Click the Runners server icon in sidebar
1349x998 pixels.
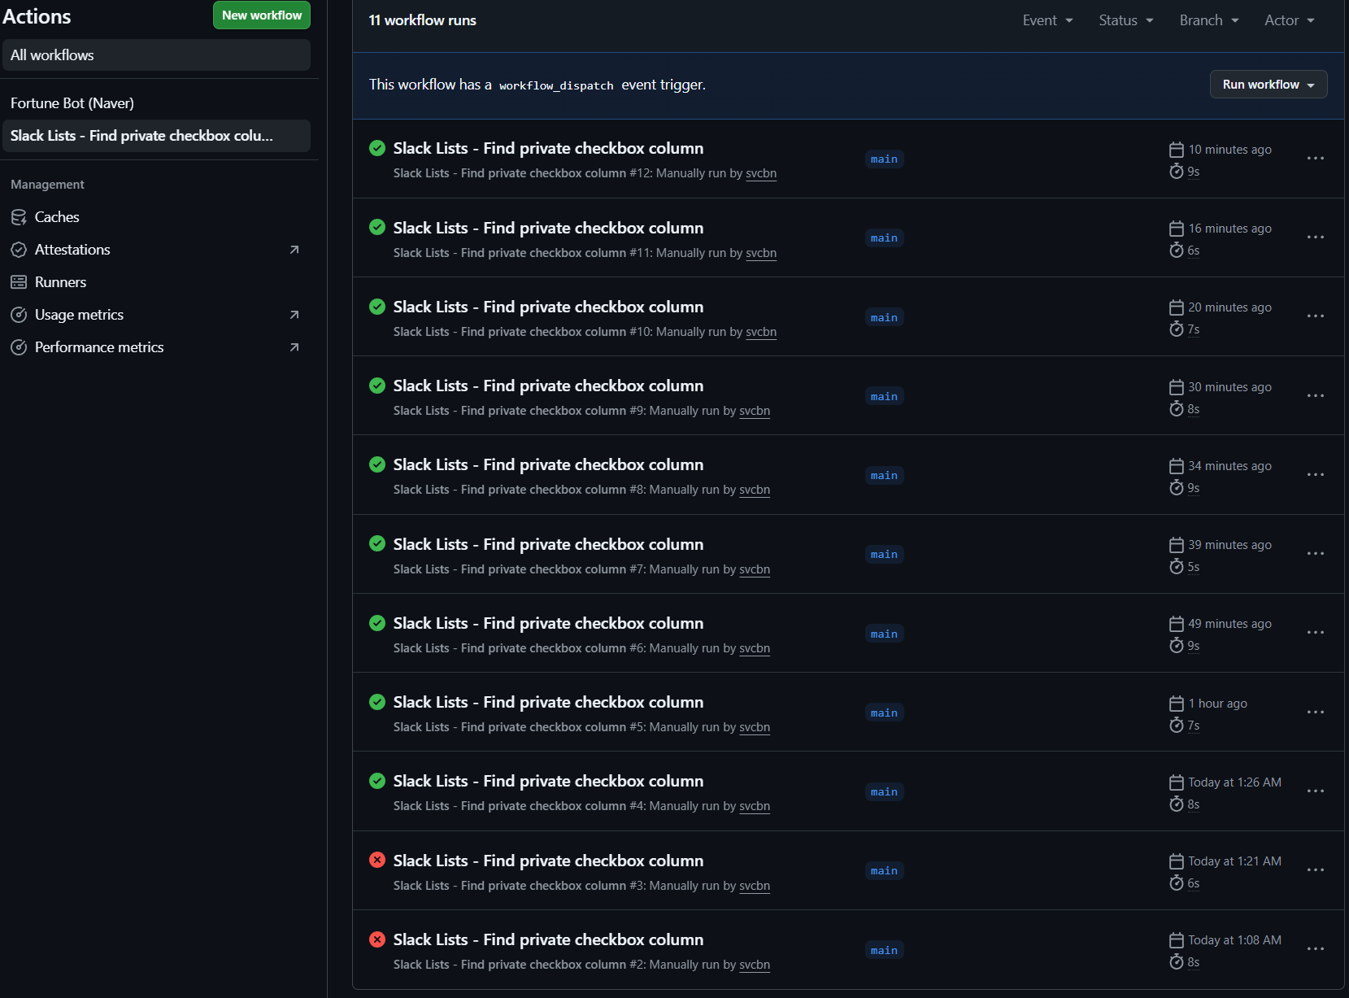19,282
